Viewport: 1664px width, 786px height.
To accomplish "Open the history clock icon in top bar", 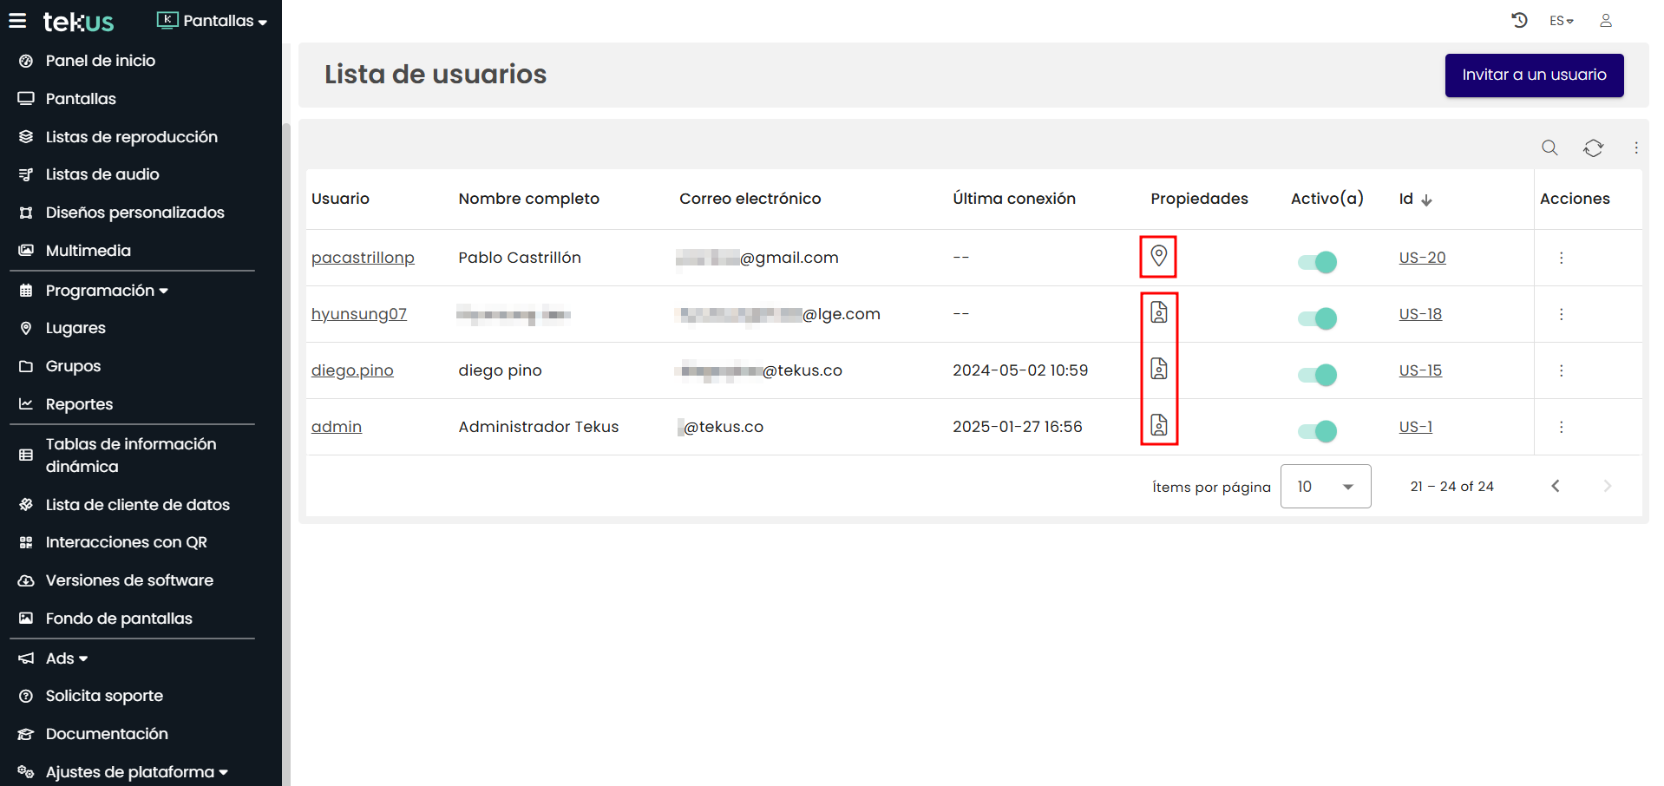I will (1519, 20).
